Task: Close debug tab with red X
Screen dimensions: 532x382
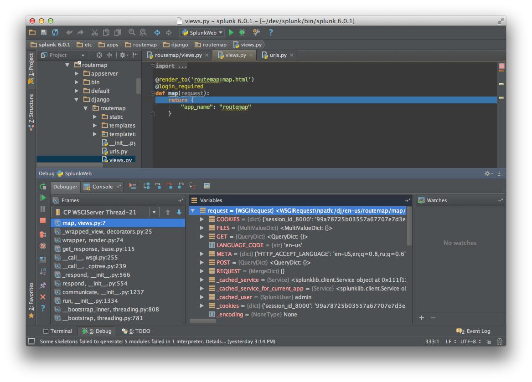Action: click(43, 297)
